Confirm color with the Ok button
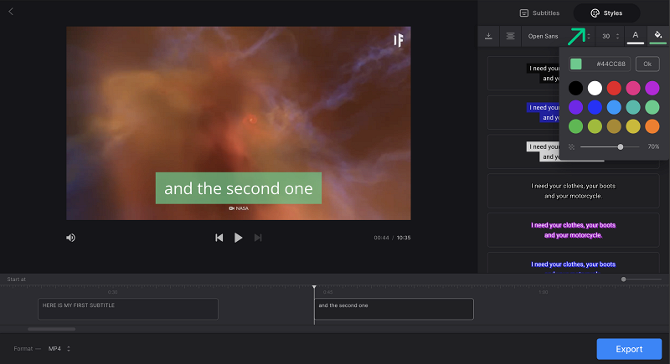Viewport: 670px width, 364px height. point(647,64)
